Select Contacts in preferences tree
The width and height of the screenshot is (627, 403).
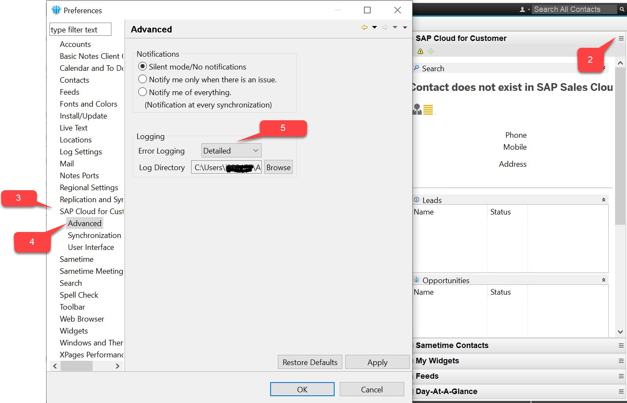point(74,80)
